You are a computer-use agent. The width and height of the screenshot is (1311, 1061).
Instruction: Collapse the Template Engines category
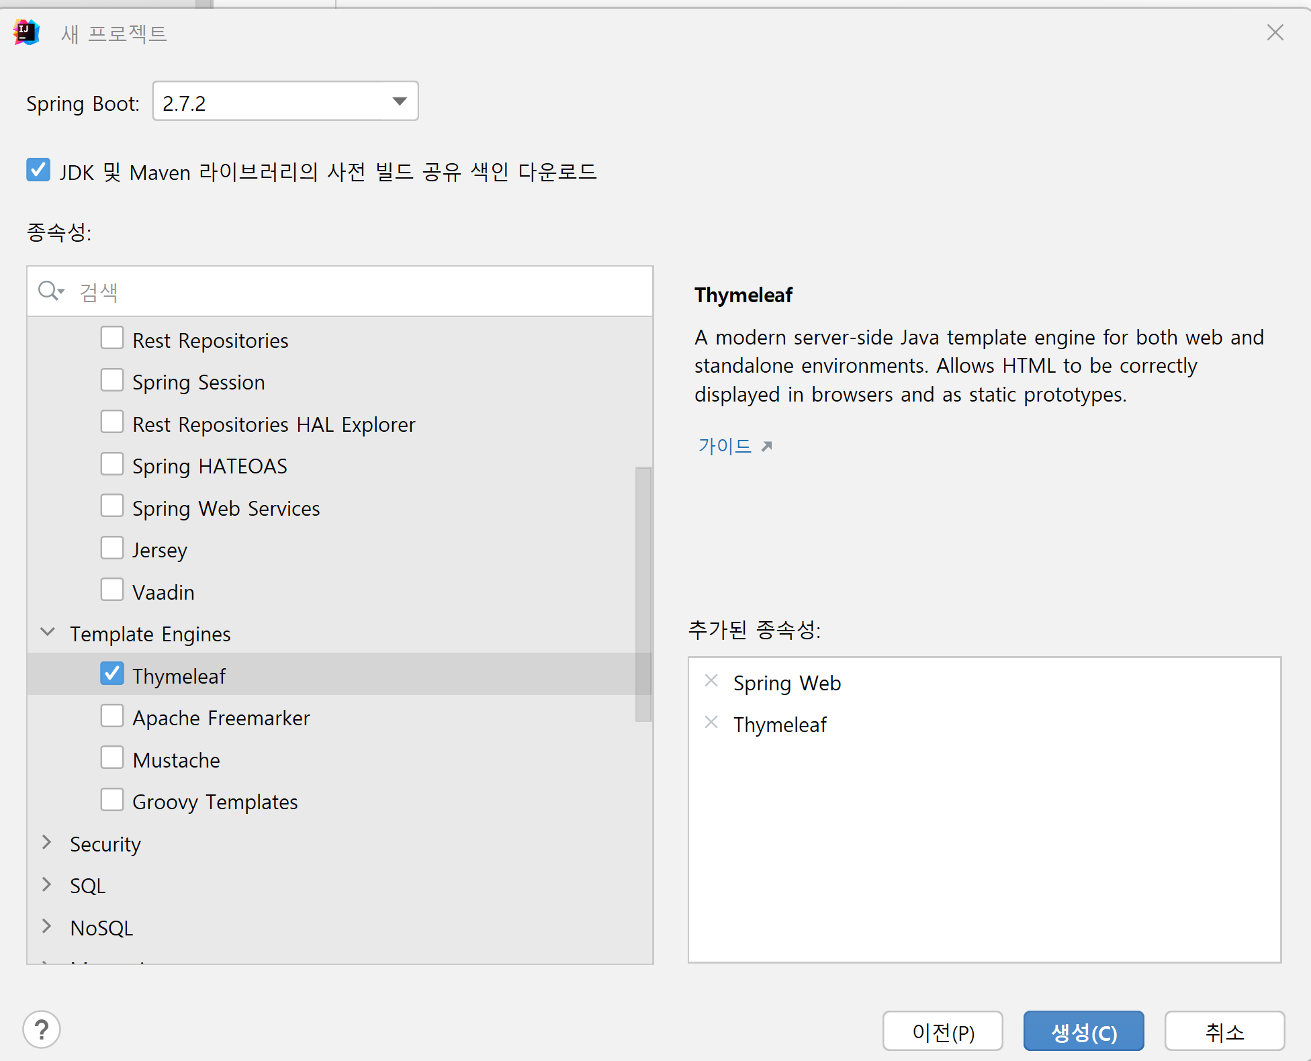pyautogui.click(x=48, y=632)
